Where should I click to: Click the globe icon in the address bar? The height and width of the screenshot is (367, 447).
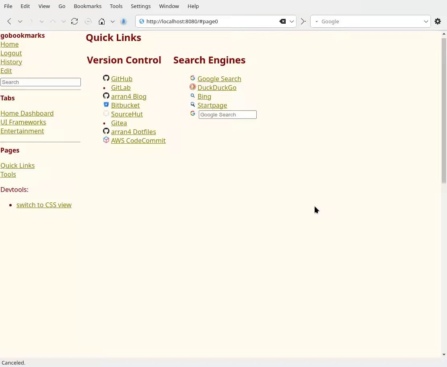[x=141, y=21]
